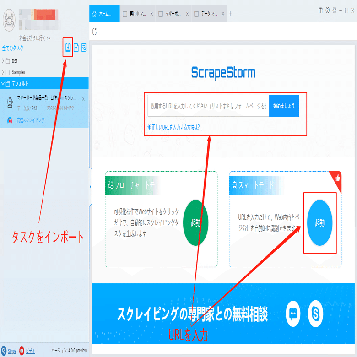Click the red video play icon
The height and width of the screenshot is (357, 357).
coord(22,351)
